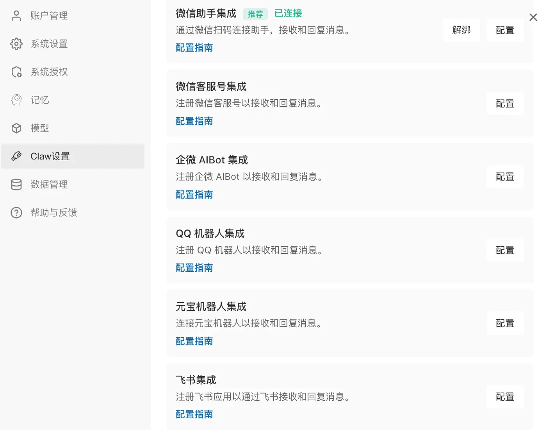Viewport: 545px width, 430px height.
Task: Click the 微信客服号集成 title
Action: 211,86
